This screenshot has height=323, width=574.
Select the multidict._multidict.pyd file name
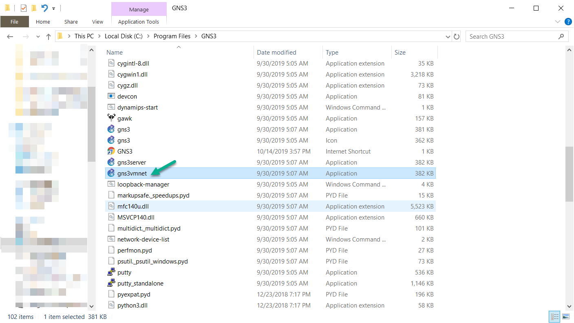click(x=149, y=228)
